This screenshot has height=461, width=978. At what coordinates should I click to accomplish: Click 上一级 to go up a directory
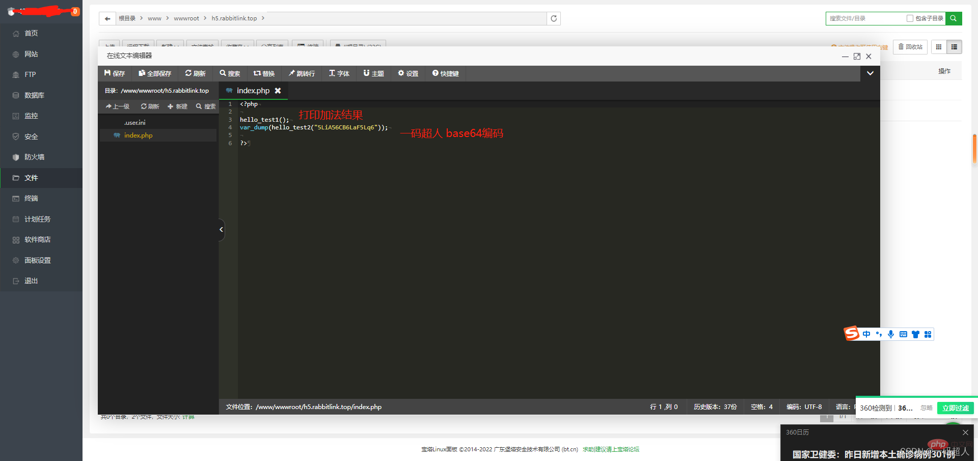point(118,106)
